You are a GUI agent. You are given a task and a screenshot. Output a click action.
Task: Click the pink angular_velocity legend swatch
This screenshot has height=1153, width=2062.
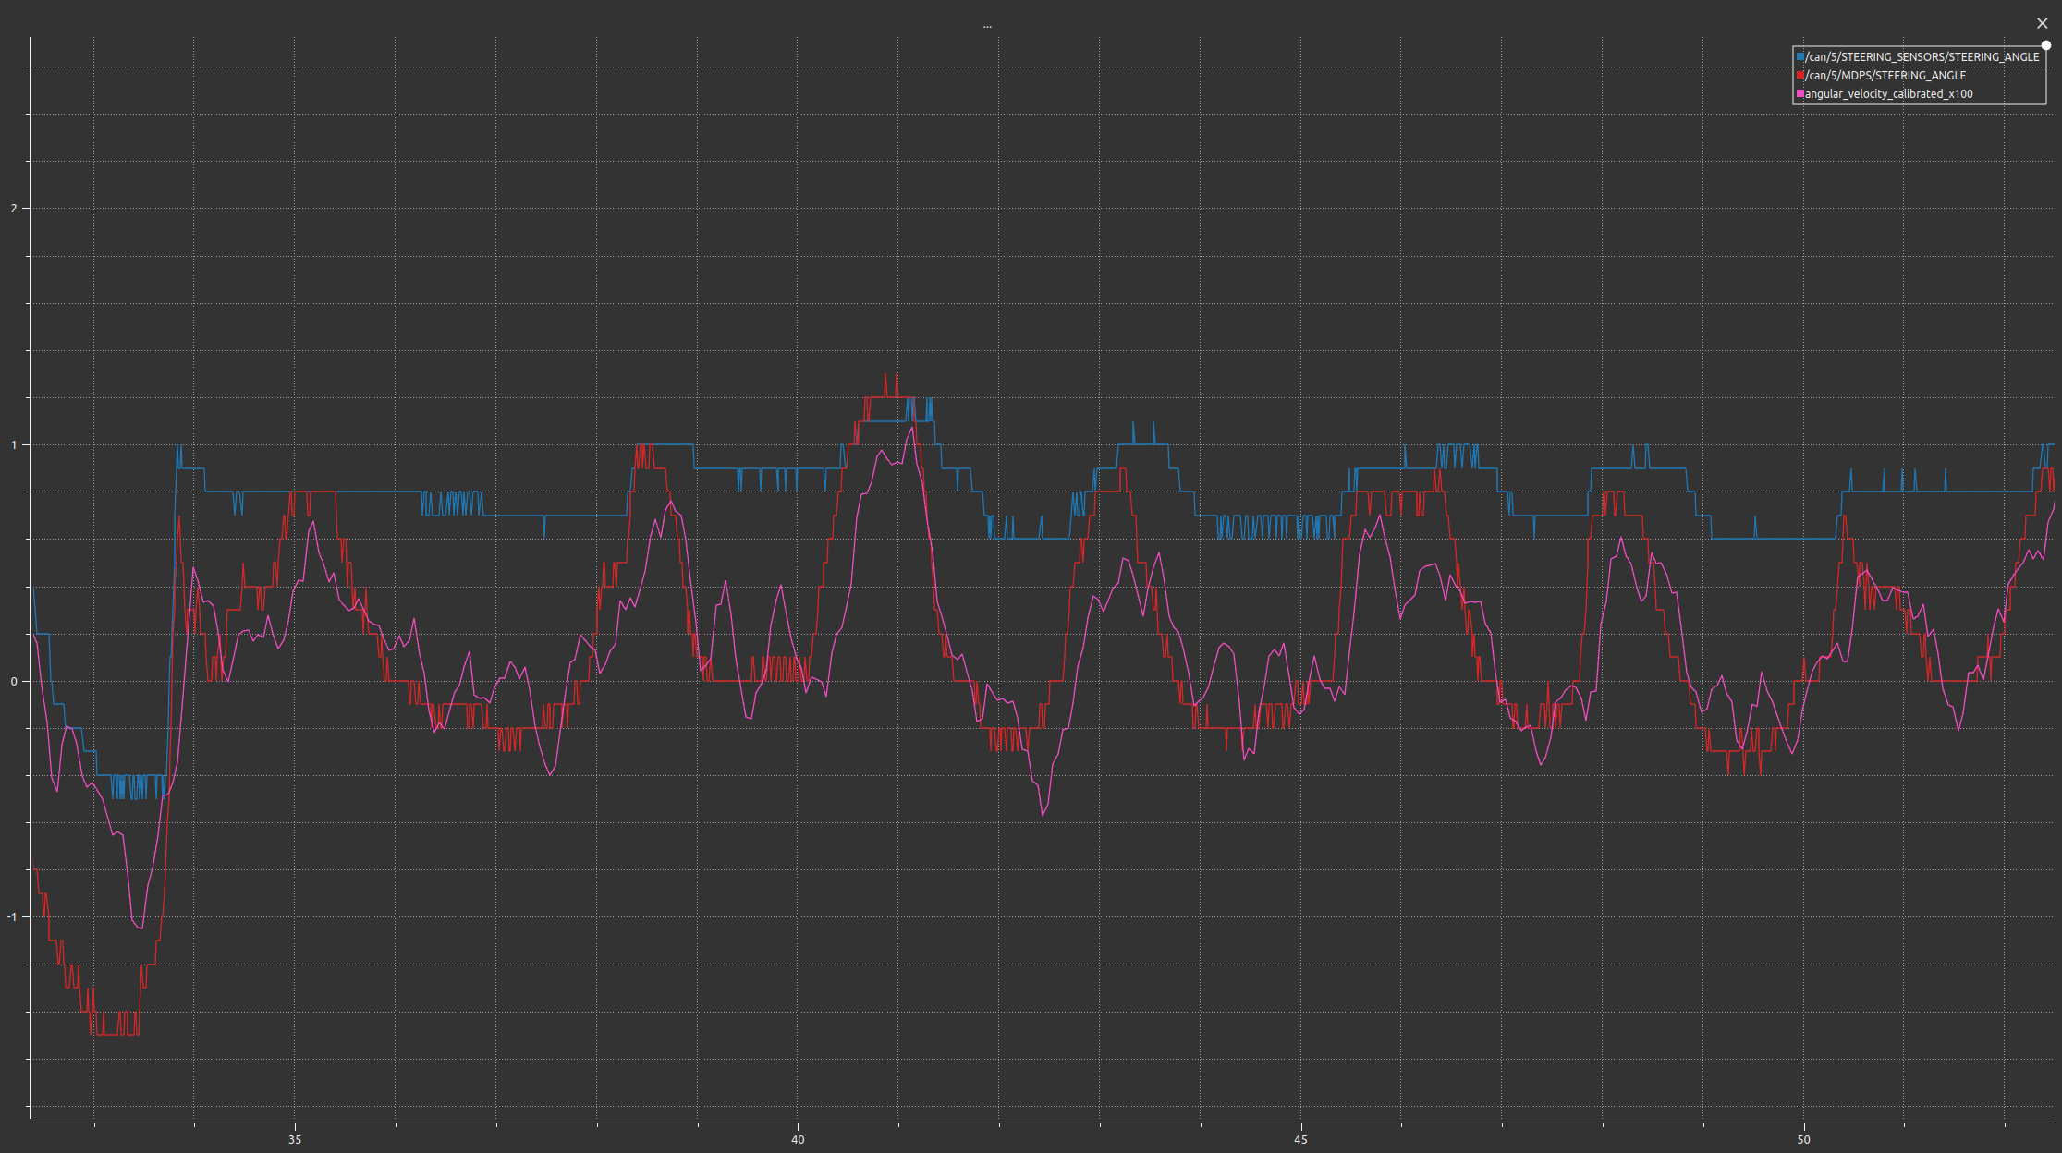click(x=1800, y=94)
